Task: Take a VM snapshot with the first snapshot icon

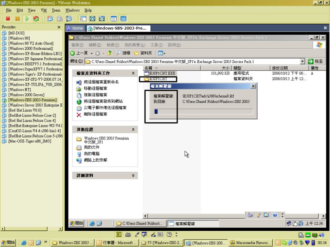Action: click(x=50, y=19)
